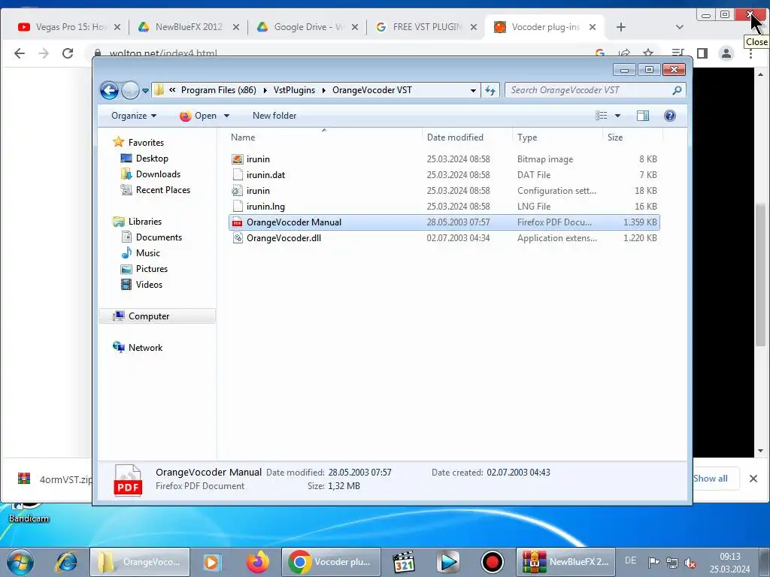
Task: Change your view icon in Explorer
Action: [x=602, y=116]
